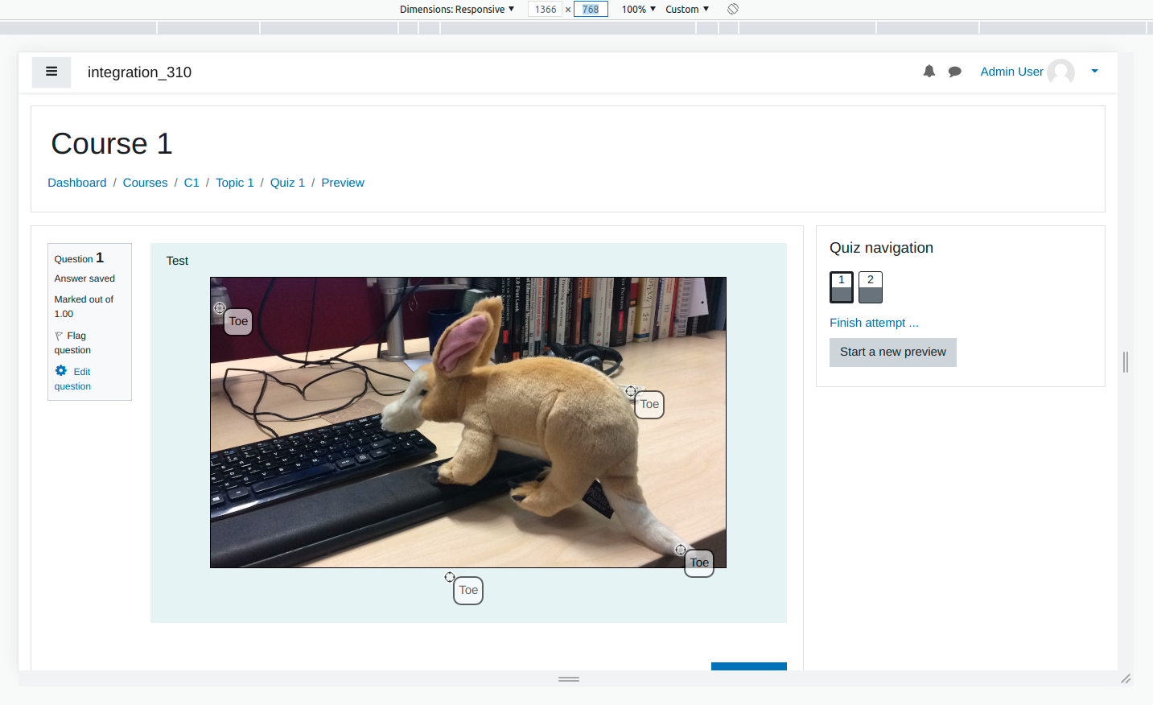This screenshot has width=1153, height=705.
Task: Click the Admin User avatar
Action: [1061, 72]
